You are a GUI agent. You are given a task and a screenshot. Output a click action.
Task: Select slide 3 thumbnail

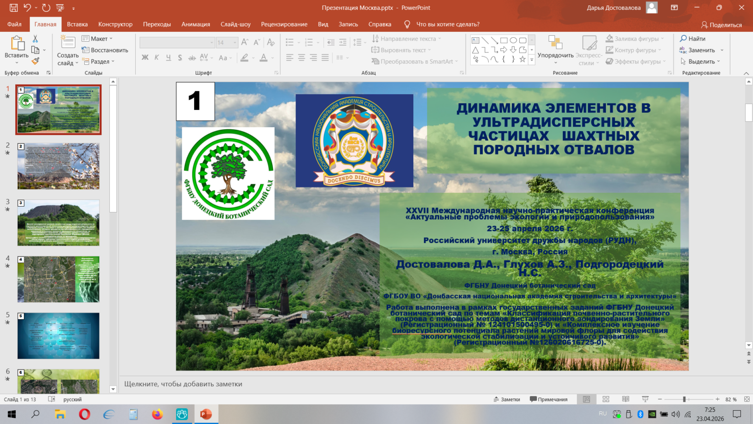click(x=58, y=223)
